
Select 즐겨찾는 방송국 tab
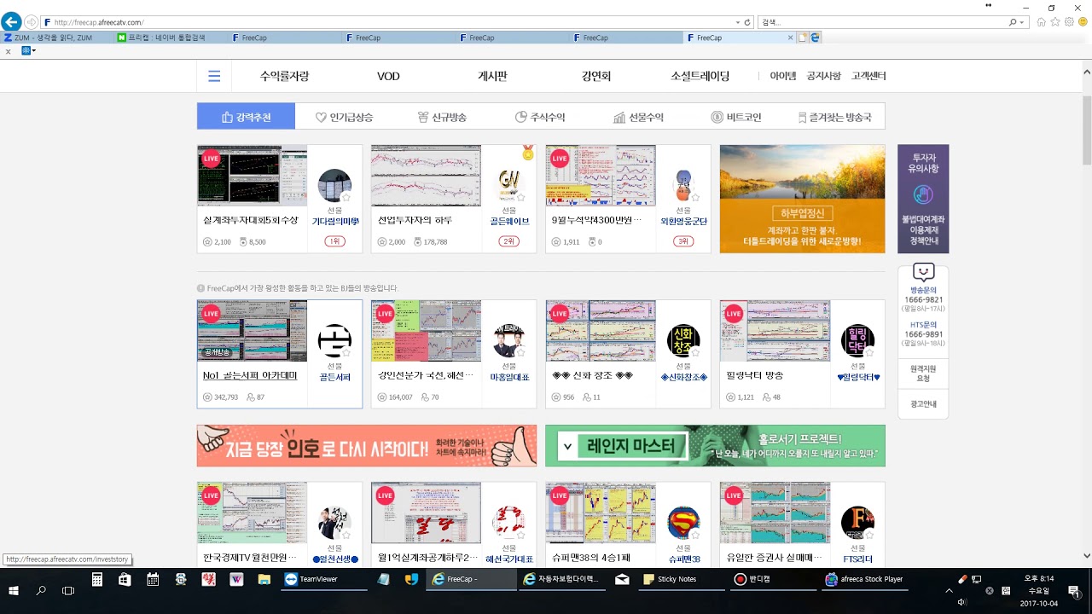click(x=835, y=117)
